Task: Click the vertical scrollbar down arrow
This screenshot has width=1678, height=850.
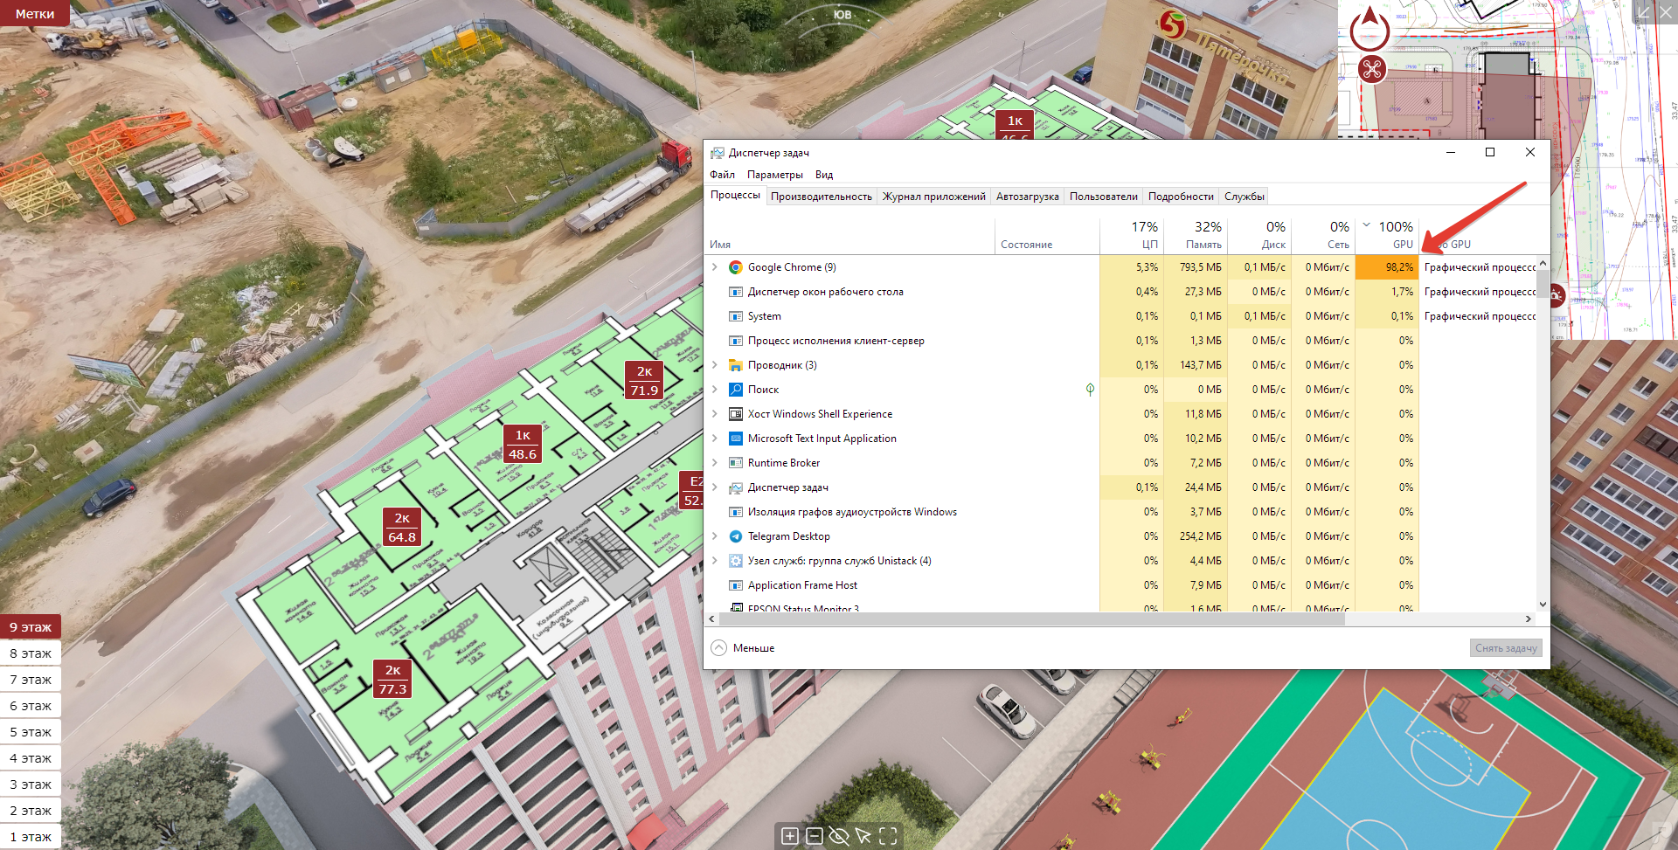Action: 1543,605
